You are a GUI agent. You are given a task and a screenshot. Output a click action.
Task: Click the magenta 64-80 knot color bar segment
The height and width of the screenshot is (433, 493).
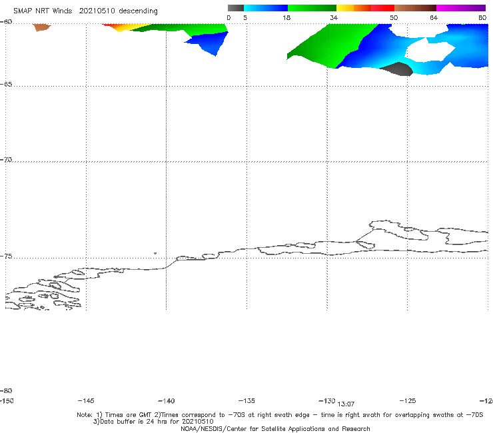(461, 8)
